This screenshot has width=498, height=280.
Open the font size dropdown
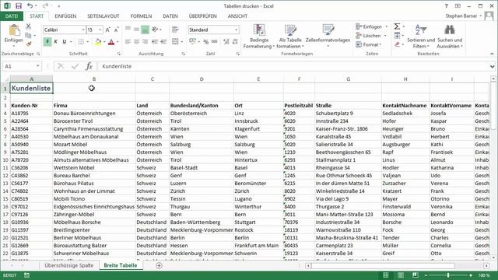pos(100,30)
